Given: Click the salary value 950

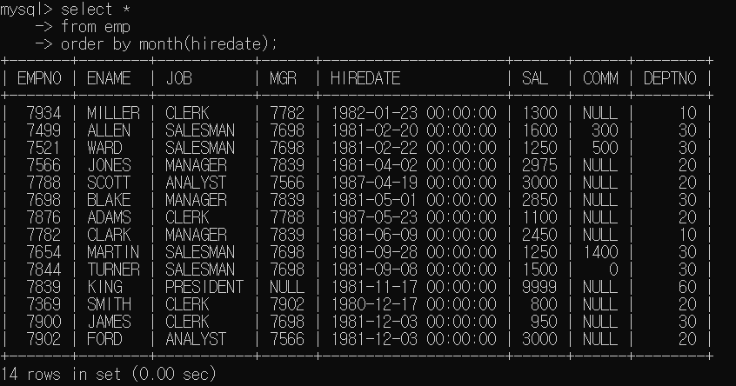Looking at the screenshot, I should 544,322.
